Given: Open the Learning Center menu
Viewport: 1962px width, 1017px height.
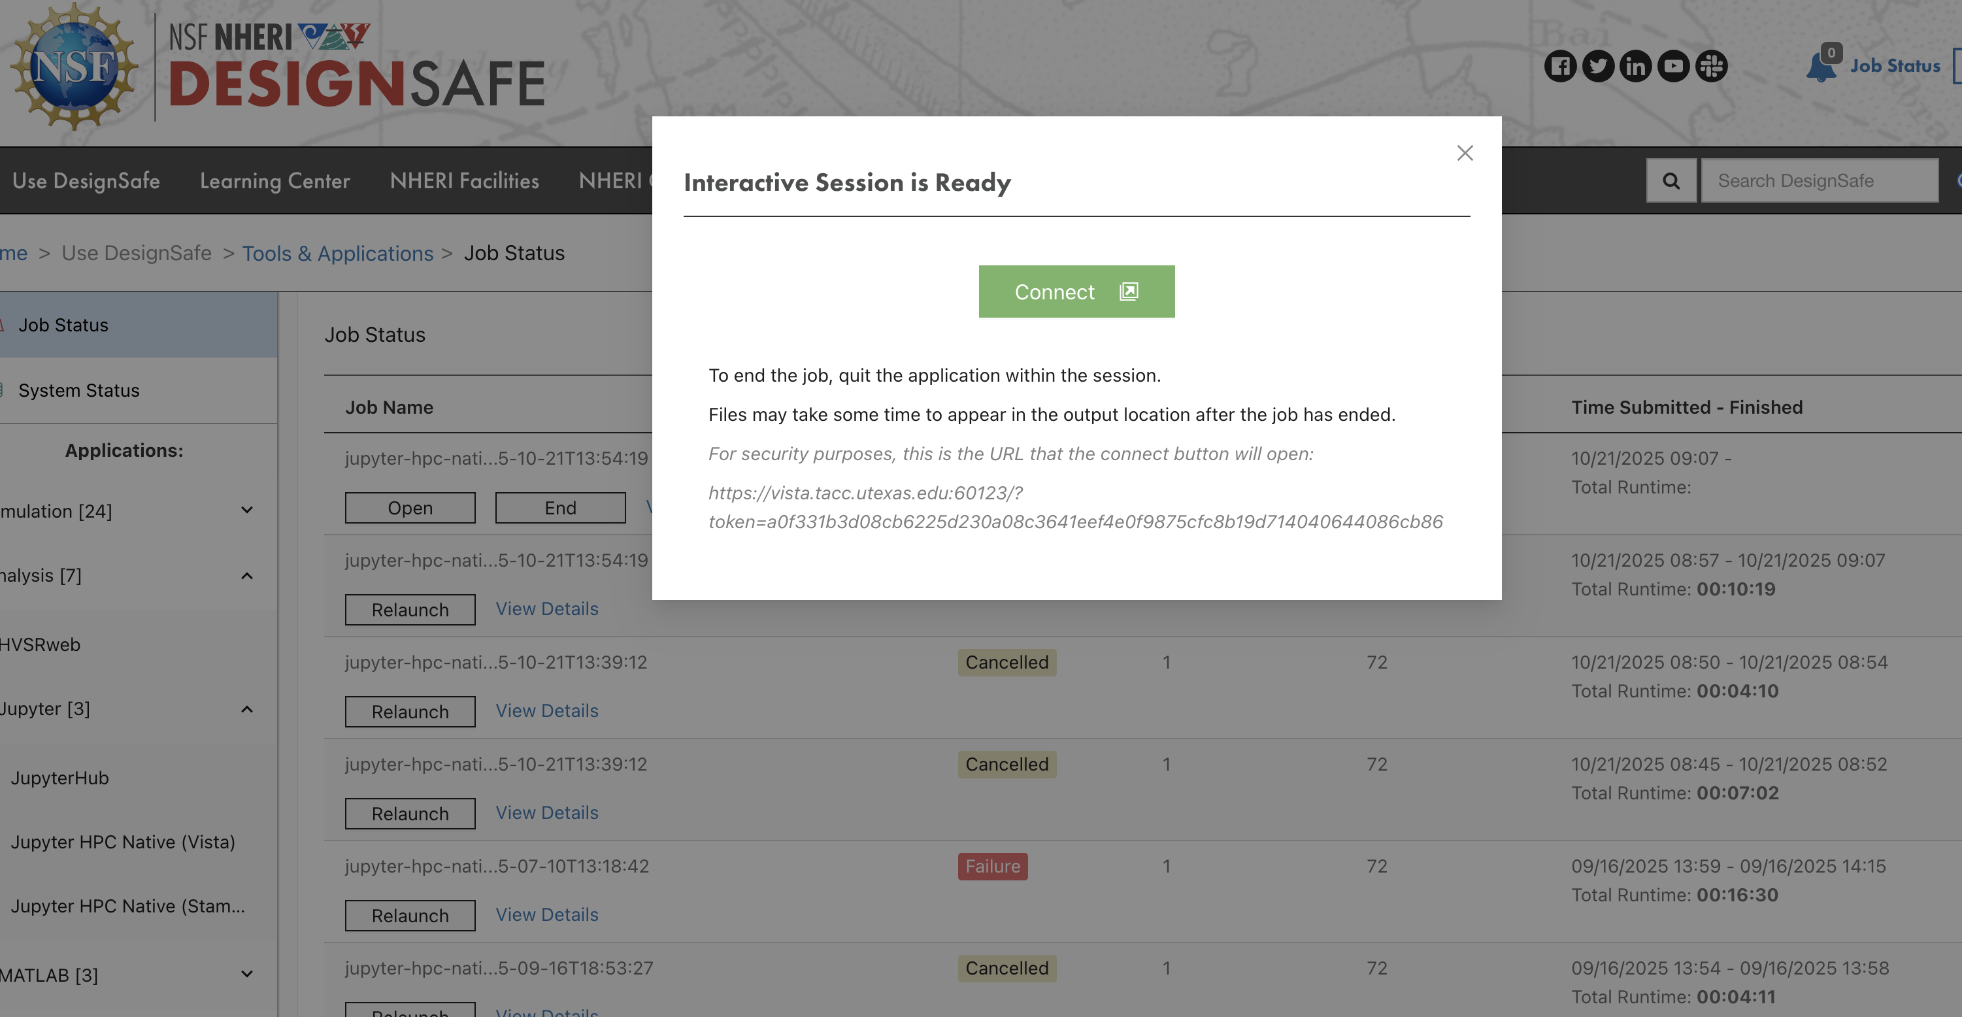Looking at the screenshot, I should pos(275,180).
